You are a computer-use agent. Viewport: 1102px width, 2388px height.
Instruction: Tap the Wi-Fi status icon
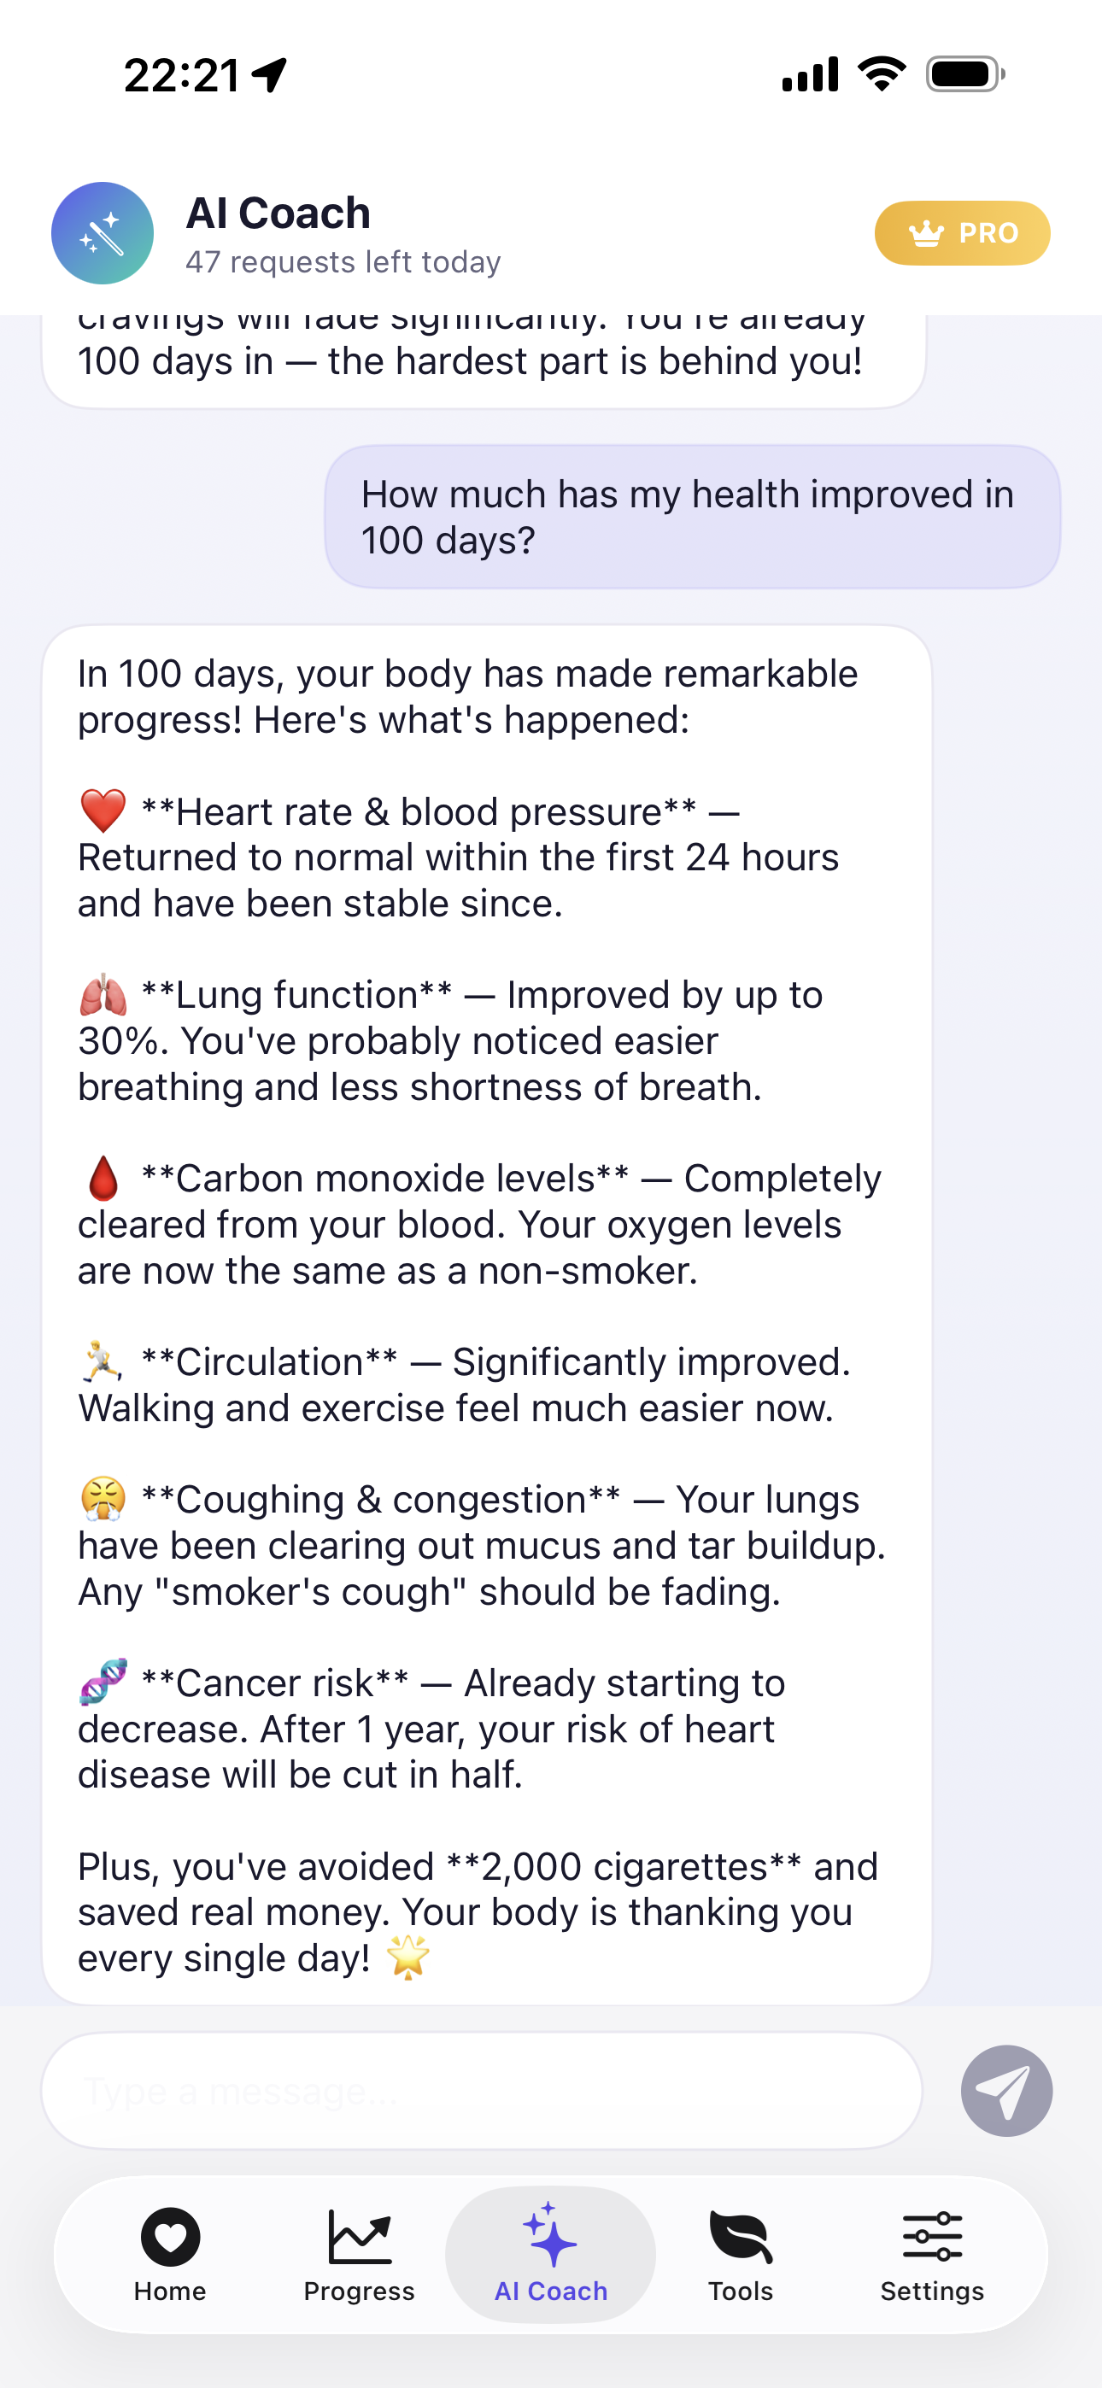tap(882, 74)
